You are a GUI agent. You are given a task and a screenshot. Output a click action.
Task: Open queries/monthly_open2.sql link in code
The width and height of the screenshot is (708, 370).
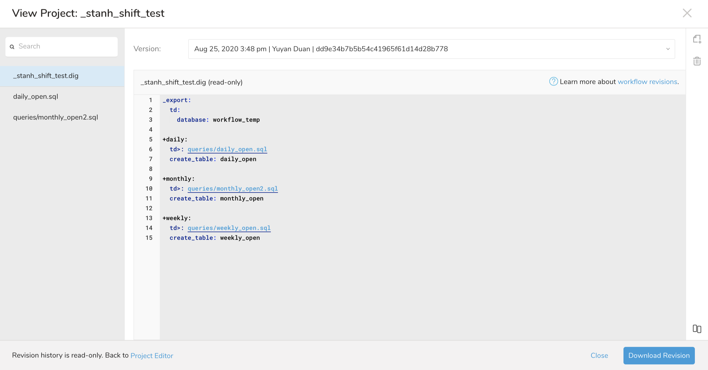(x=233, y=189)
